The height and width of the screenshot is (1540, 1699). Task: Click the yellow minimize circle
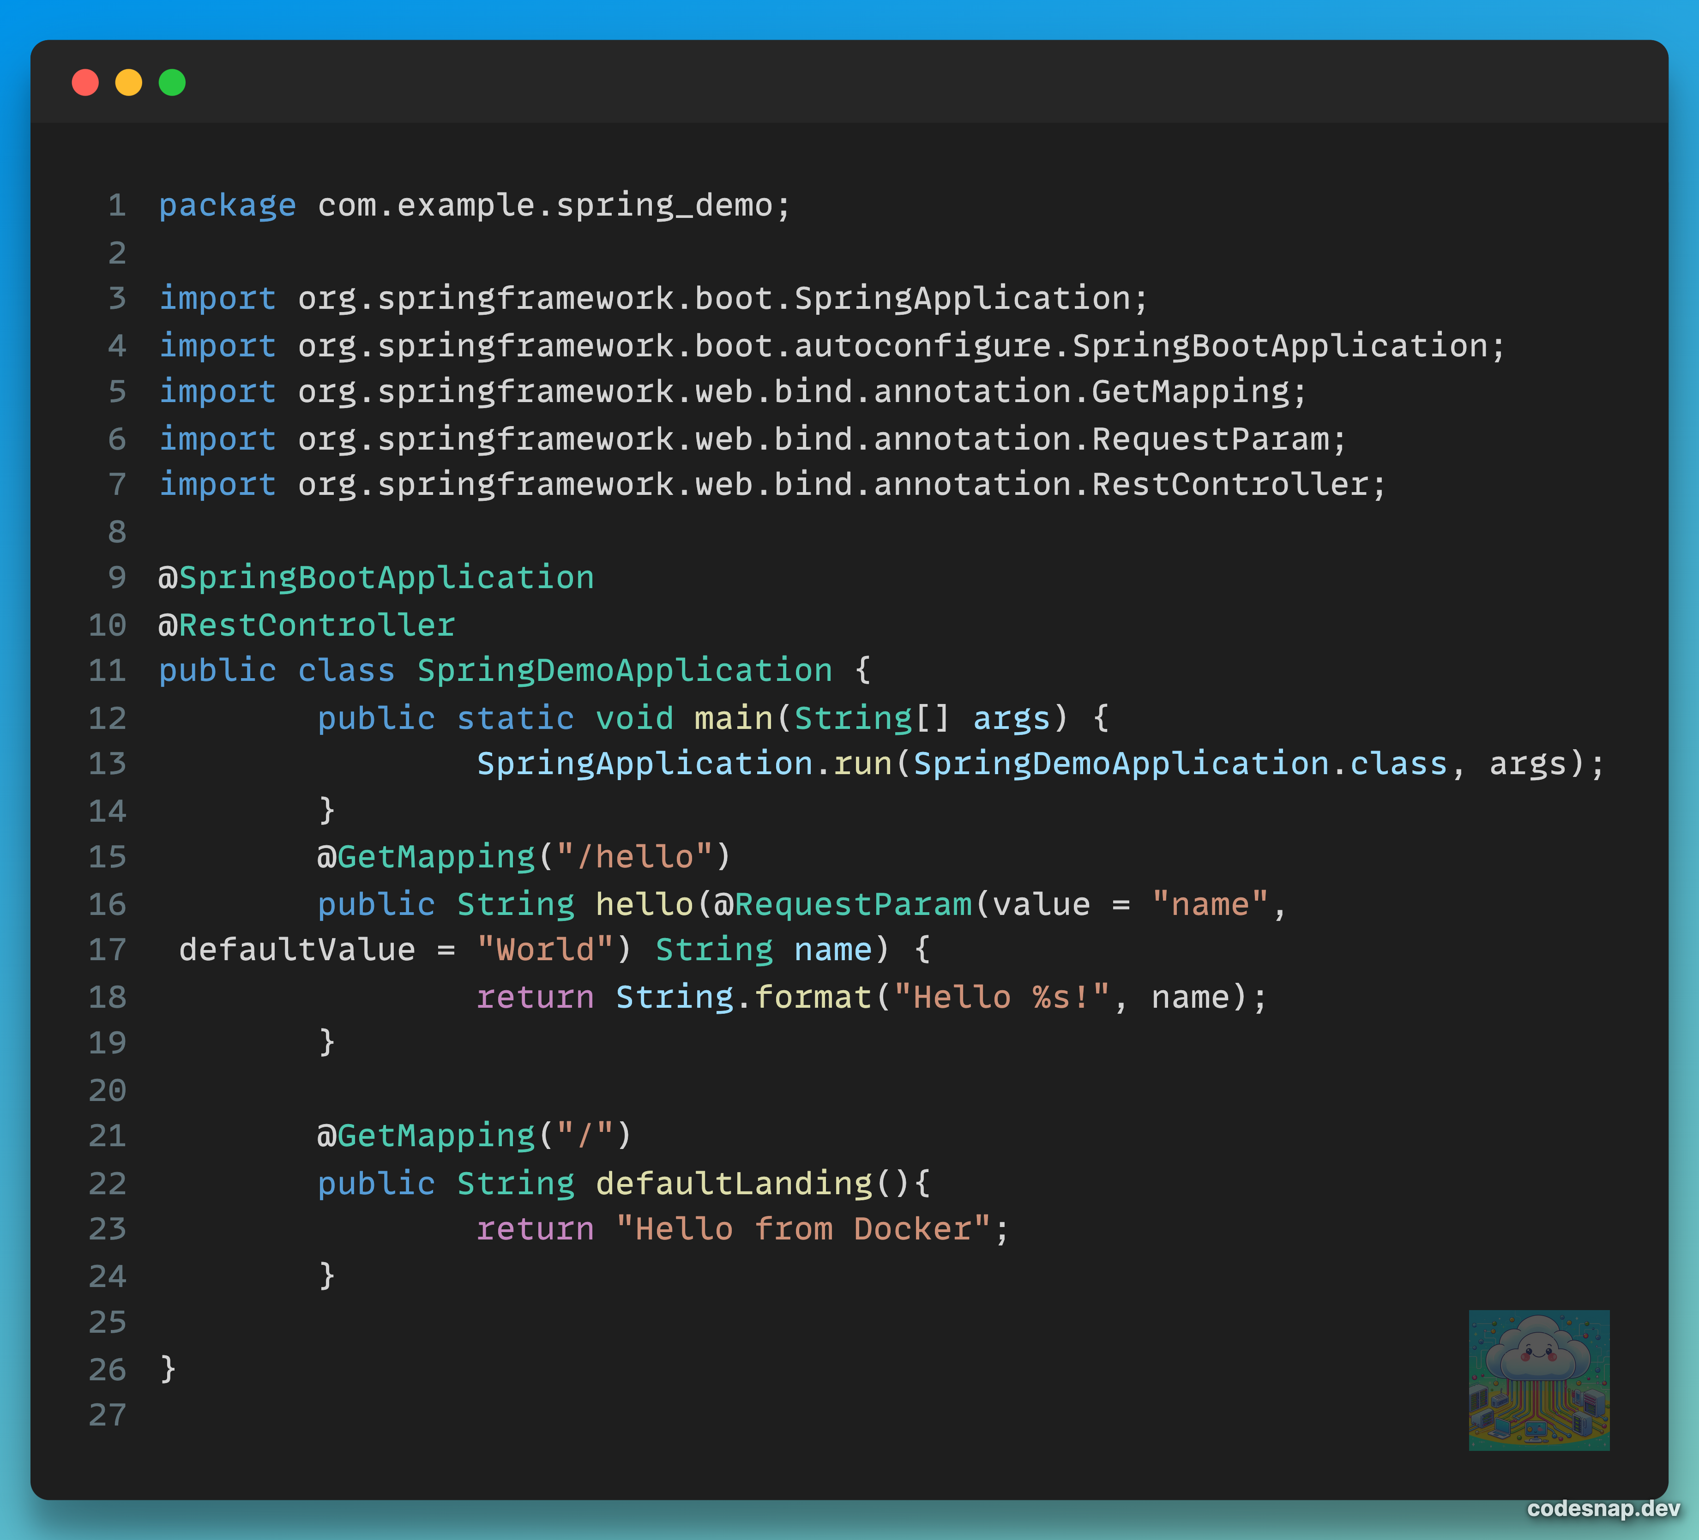[x=129, y=82]
